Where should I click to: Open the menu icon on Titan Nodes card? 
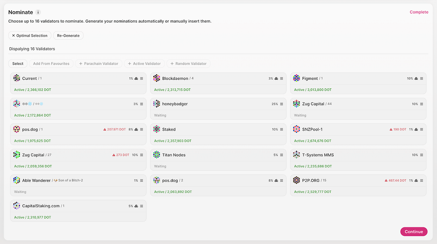pyautogui.click(x=282, y=155)
